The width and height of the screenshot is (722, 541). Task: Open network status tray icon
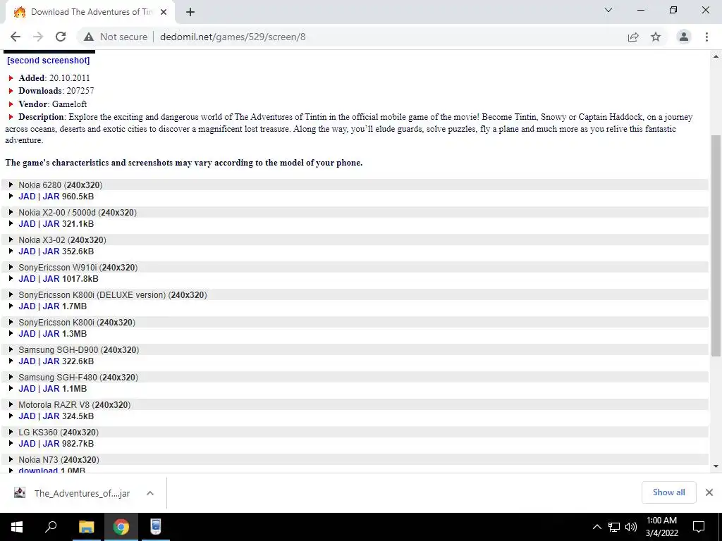(x=614, y=527)
